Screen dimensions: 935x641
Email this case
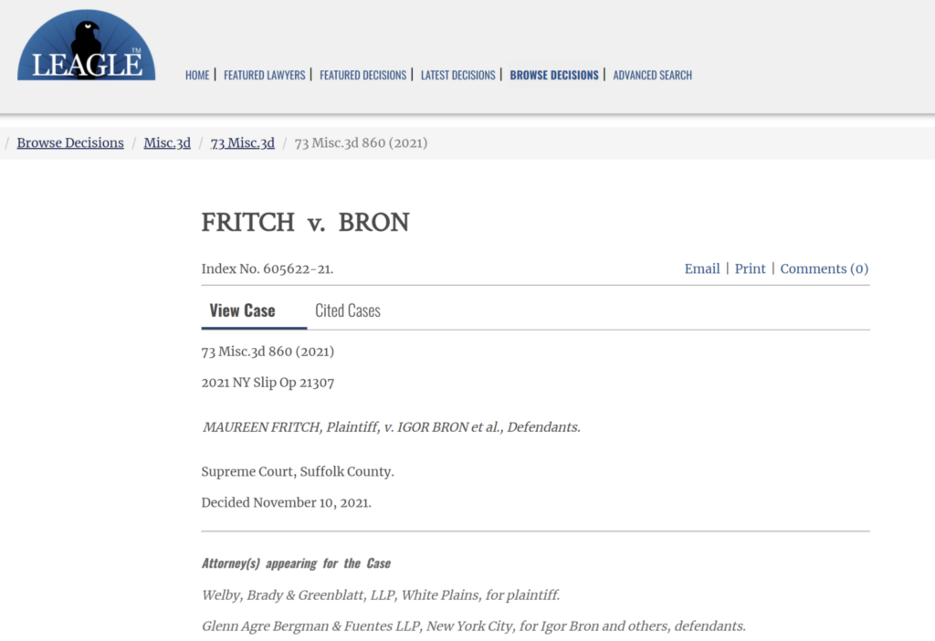coord(702,269)
